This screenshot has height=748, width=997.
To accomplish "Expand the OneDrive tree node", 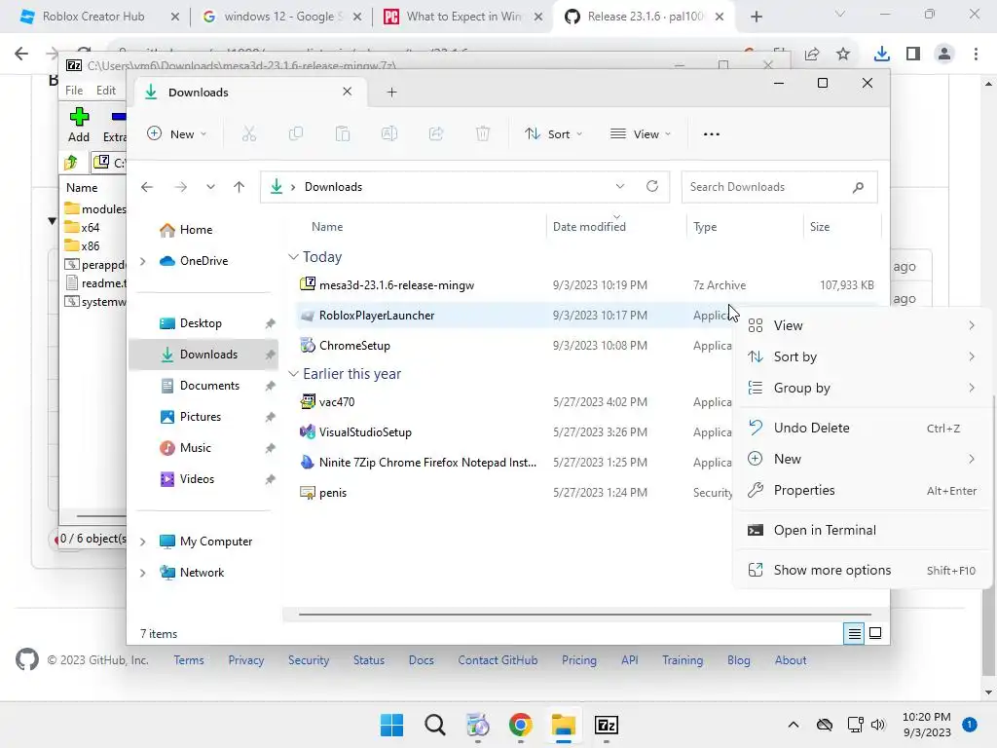I will click(143, 261).
